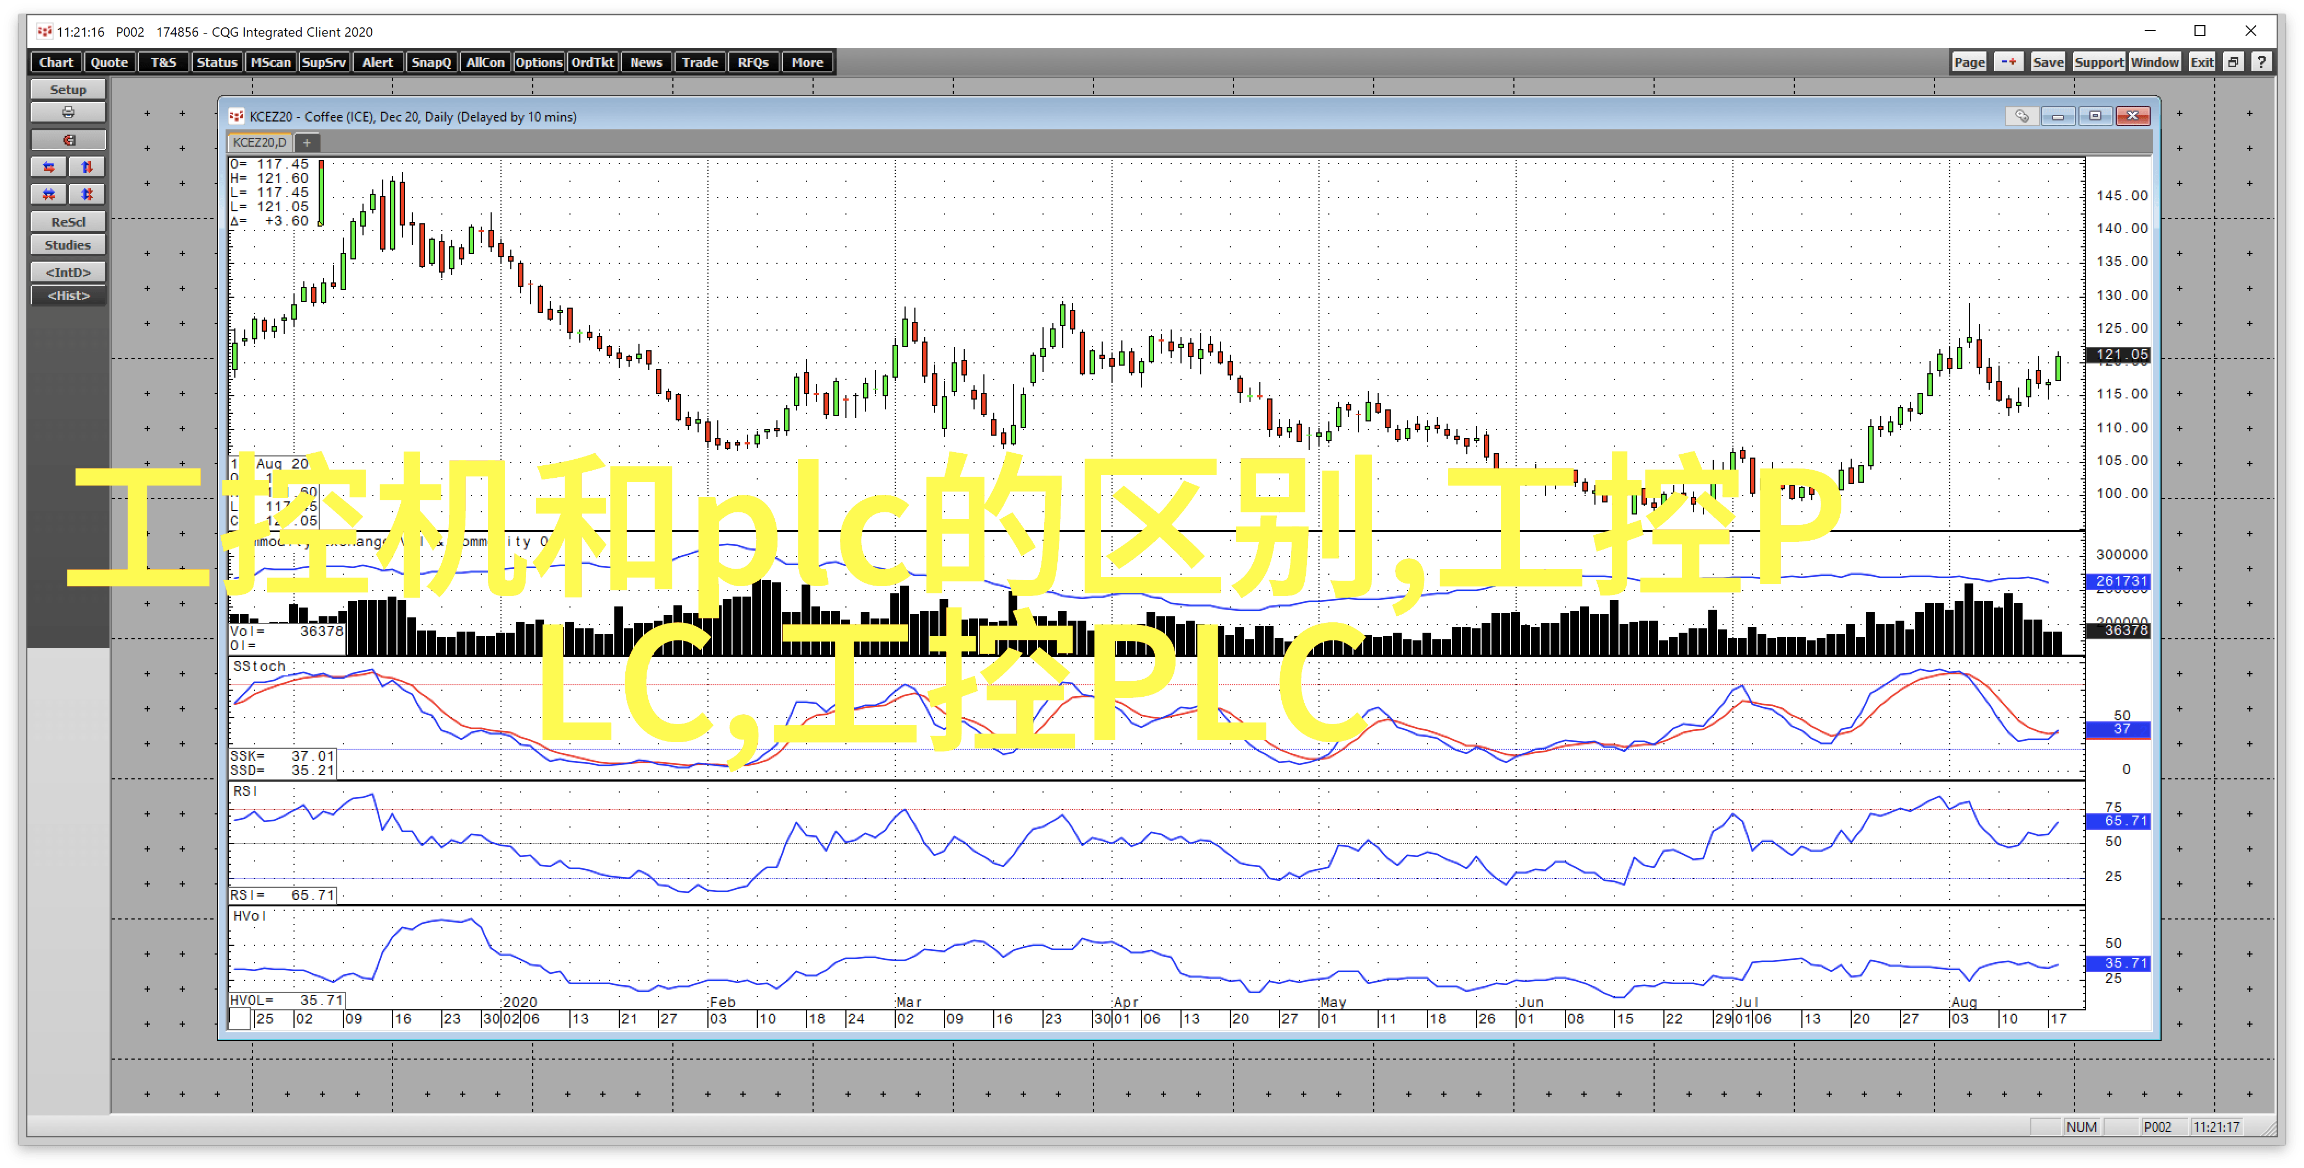The width and height of the screenshot is (2304, 1168).
Task: Expand the More toolbar button
Action: (x=807, y=62)
